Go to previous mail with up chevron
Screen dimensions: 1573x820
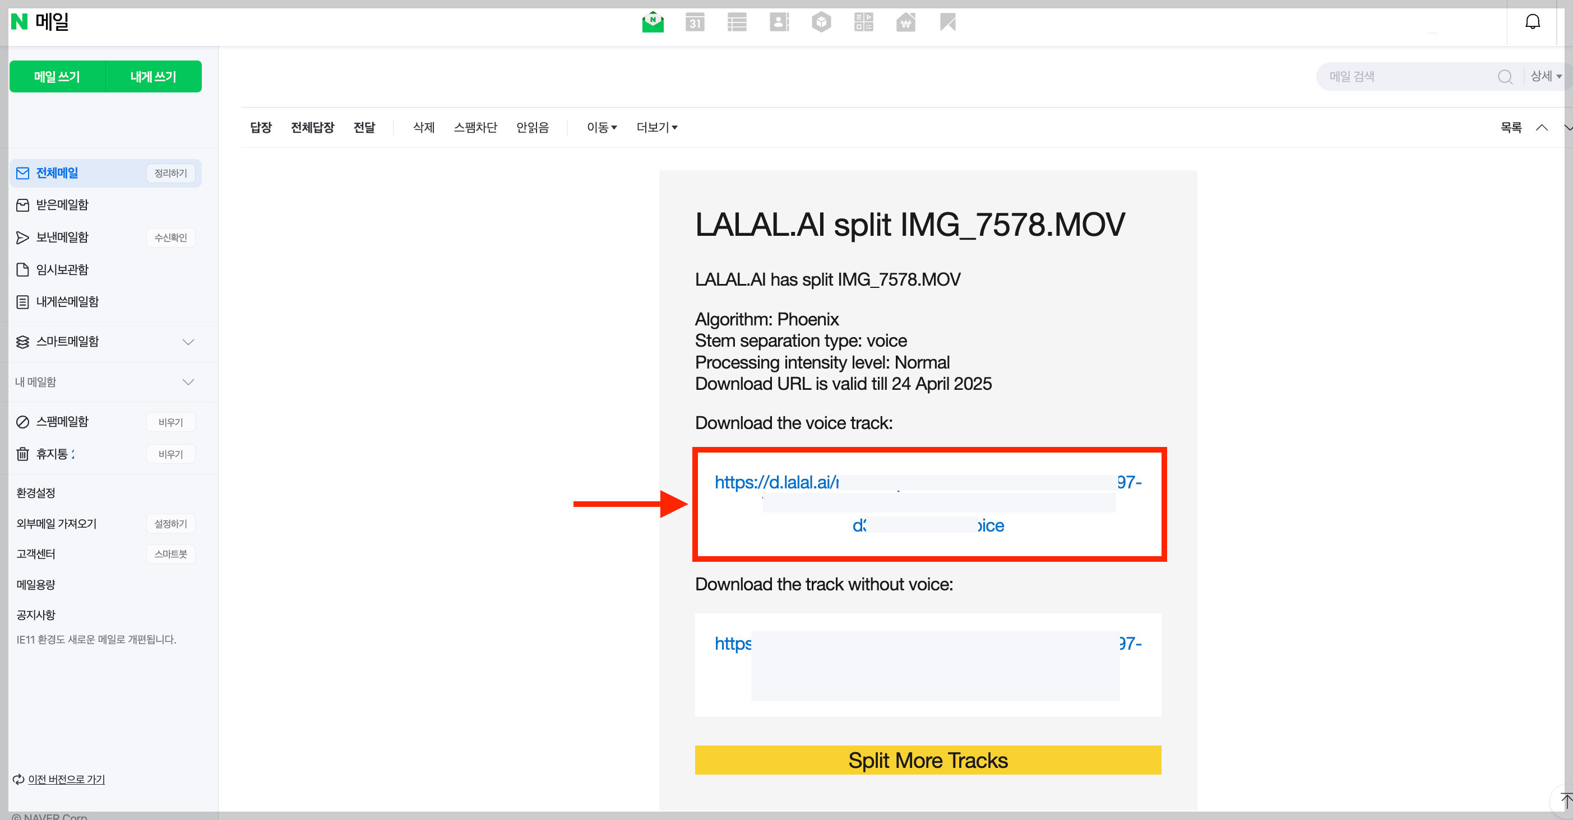1542,128
